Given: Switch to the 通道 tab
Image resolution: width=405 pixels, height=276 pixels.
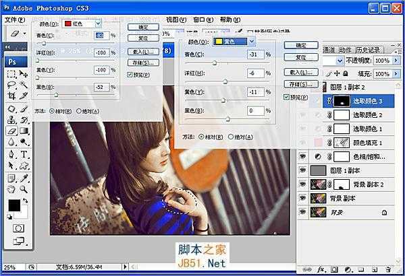Looking at the screenshot, I should pos(329,50).
